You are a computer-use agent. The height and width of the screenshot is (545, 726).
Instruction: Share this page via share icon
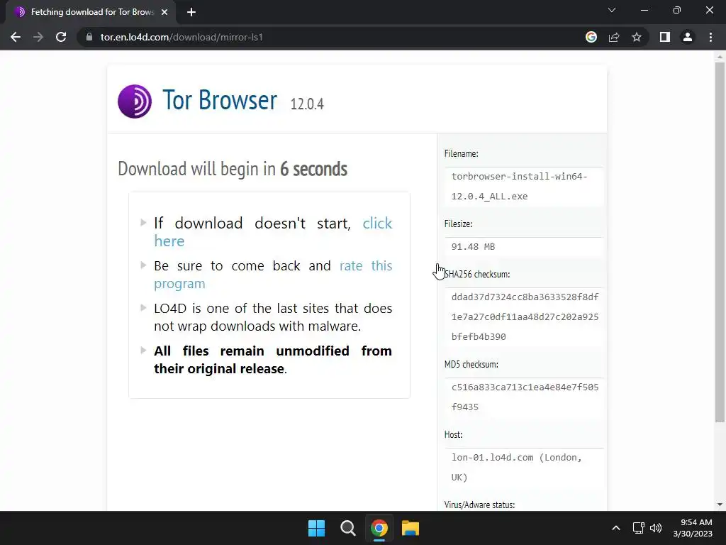614,37
